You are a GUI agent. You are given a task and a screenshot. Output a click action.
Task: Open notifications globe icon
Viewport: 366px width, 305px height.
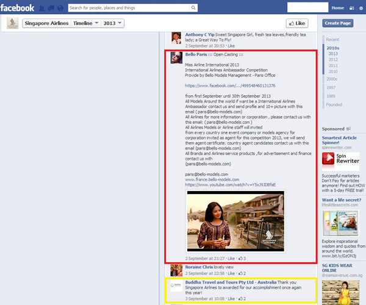[60, 8]
